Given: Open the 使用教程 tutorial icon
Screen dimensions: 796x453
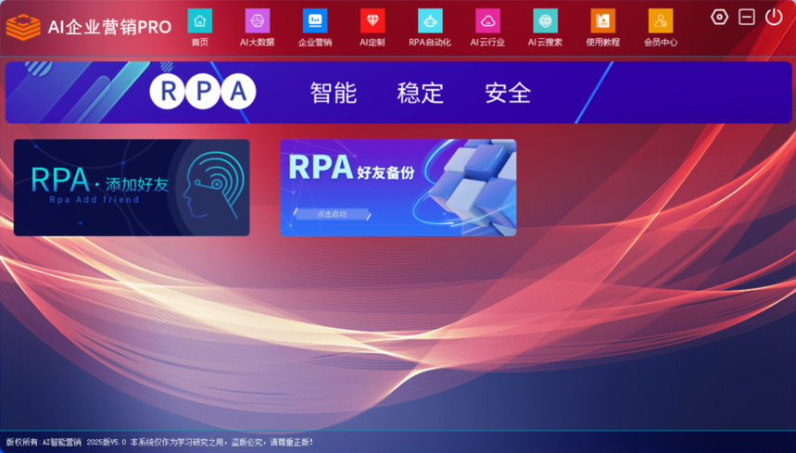Looking at the screenshot, I should coord(602,21).
